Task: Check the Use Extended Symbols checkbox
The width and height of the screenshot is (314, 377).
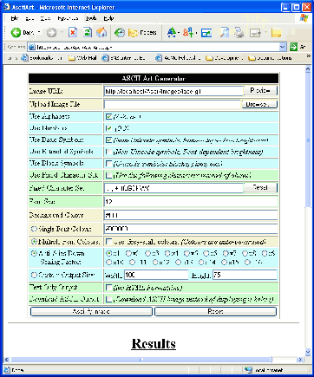Action: pos(108,152)
